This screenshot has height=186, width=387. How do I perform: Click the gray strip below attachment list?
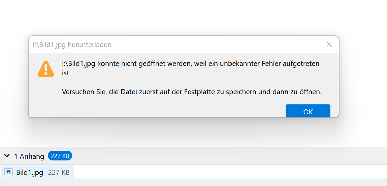[x=193, y=183]
